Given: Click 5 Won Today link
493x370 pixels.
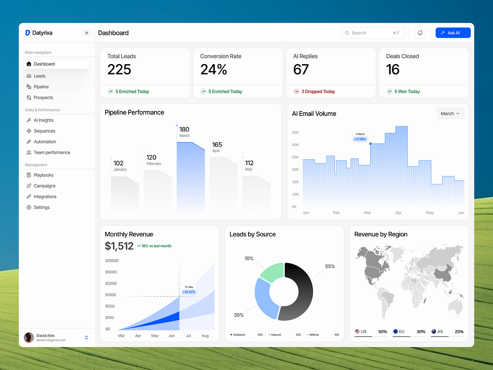Looking at the screenshot, I should (x=407, y=92).
